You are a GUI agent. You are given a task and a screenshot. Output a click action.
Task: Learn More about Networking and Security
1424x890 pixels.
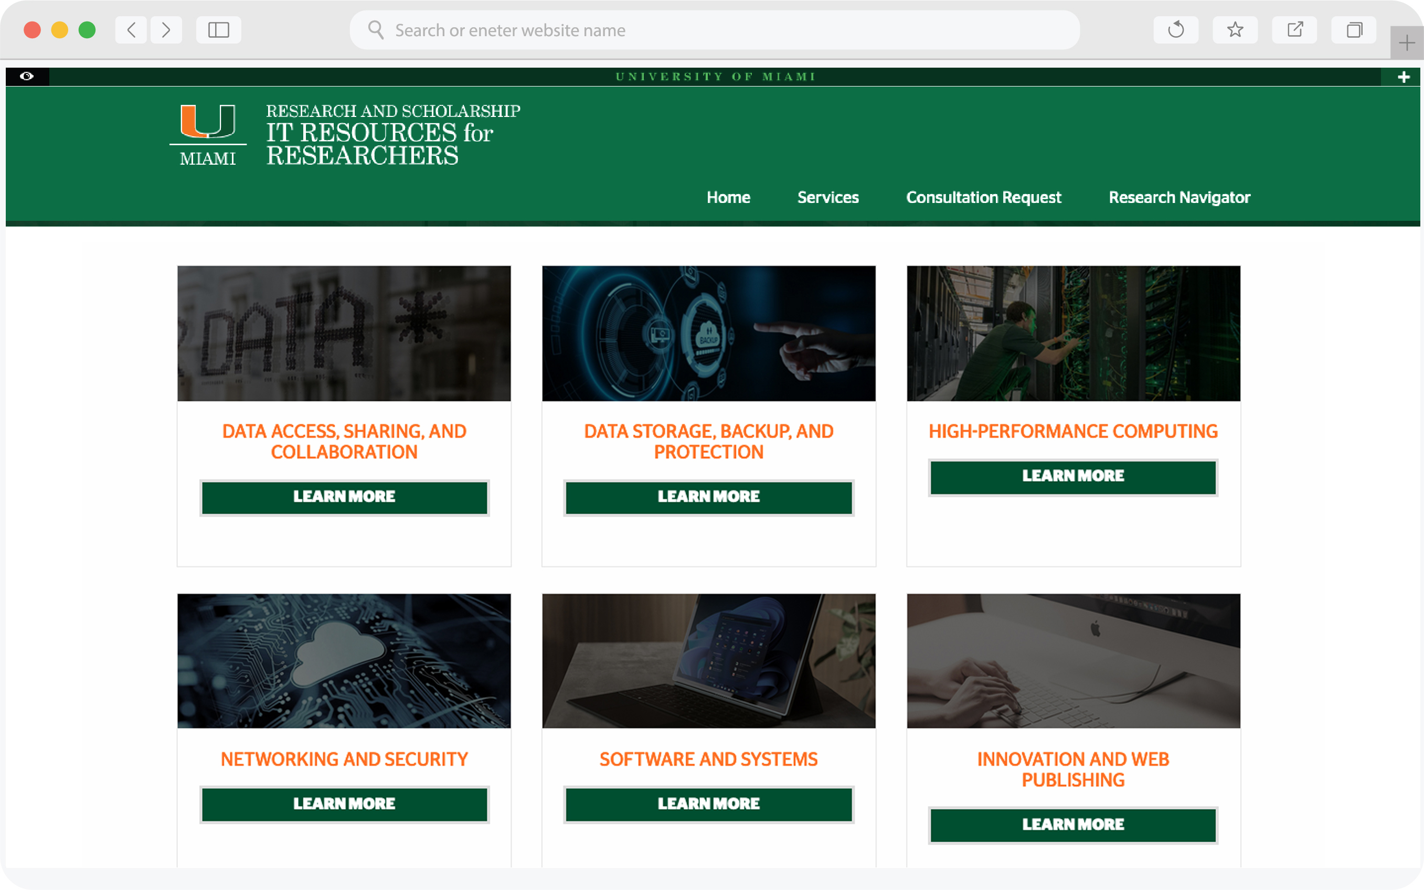344,804
